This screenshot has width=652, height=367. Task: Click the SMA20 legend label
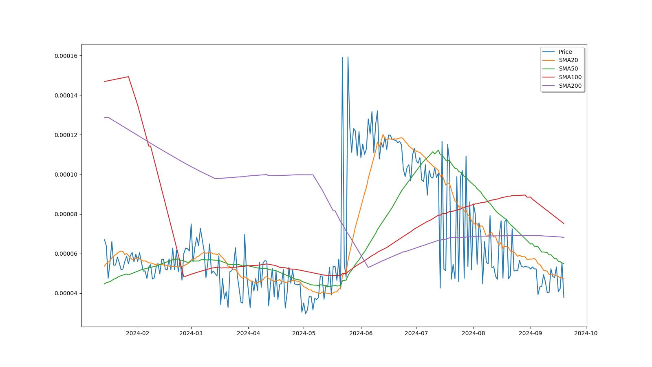pyautogui.click(x=568, y=60)
